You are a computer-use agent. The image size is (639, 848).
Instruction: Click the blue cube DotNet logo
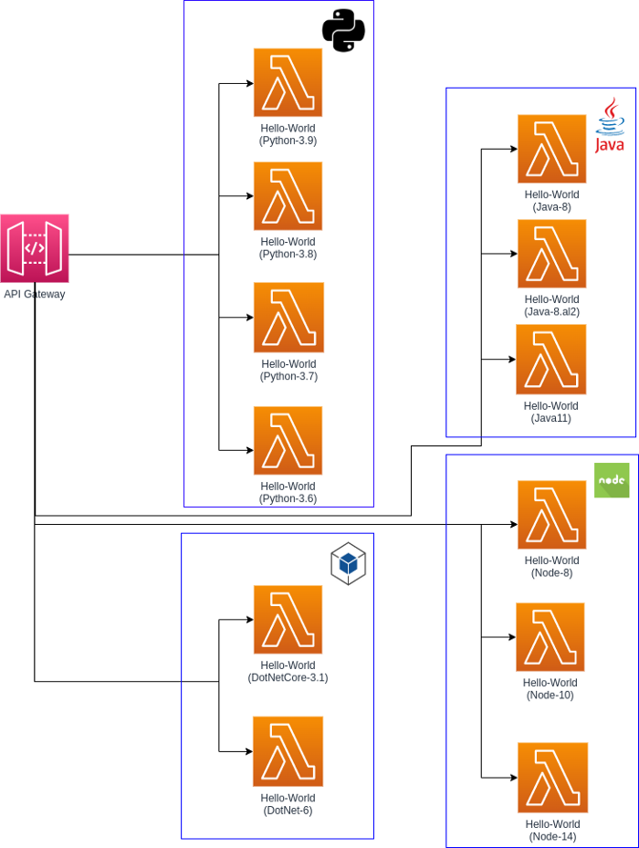click(349, 563)
